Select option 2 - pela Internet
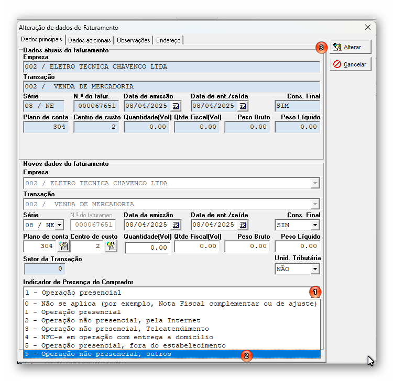The width and height of the screenshot is (393, 381). pos(172,320)
